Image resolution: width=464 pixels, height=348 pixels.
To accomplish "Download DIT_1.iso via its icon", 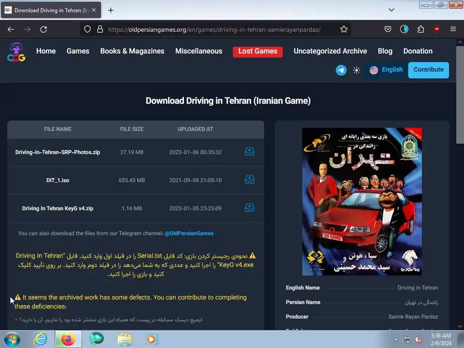I will coord(250,179).
